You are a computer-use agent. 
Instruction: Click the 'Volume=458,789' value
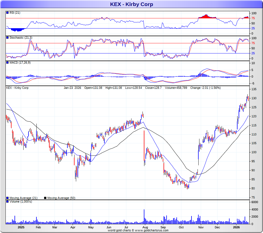tap(176, 88)
